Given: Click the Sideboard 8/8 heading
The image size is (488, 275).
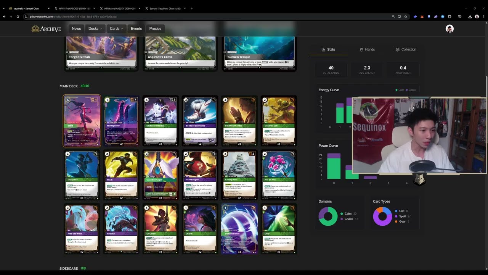Looking at the screenshot, I should pos(73,269).
